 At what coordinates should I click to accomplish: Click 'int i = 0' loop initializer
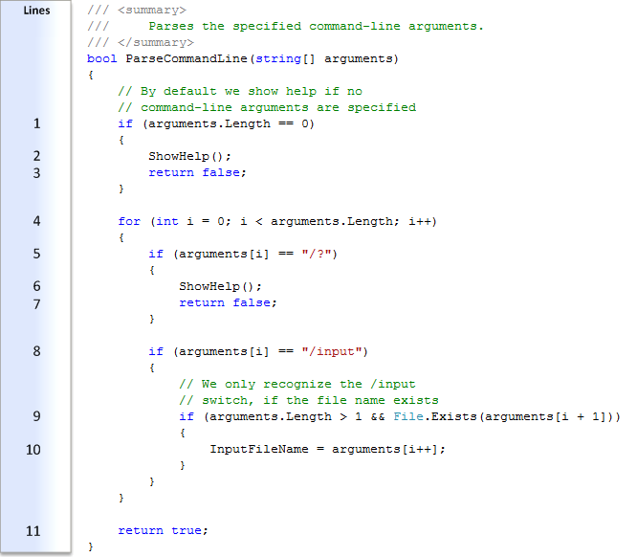[189, 222]
